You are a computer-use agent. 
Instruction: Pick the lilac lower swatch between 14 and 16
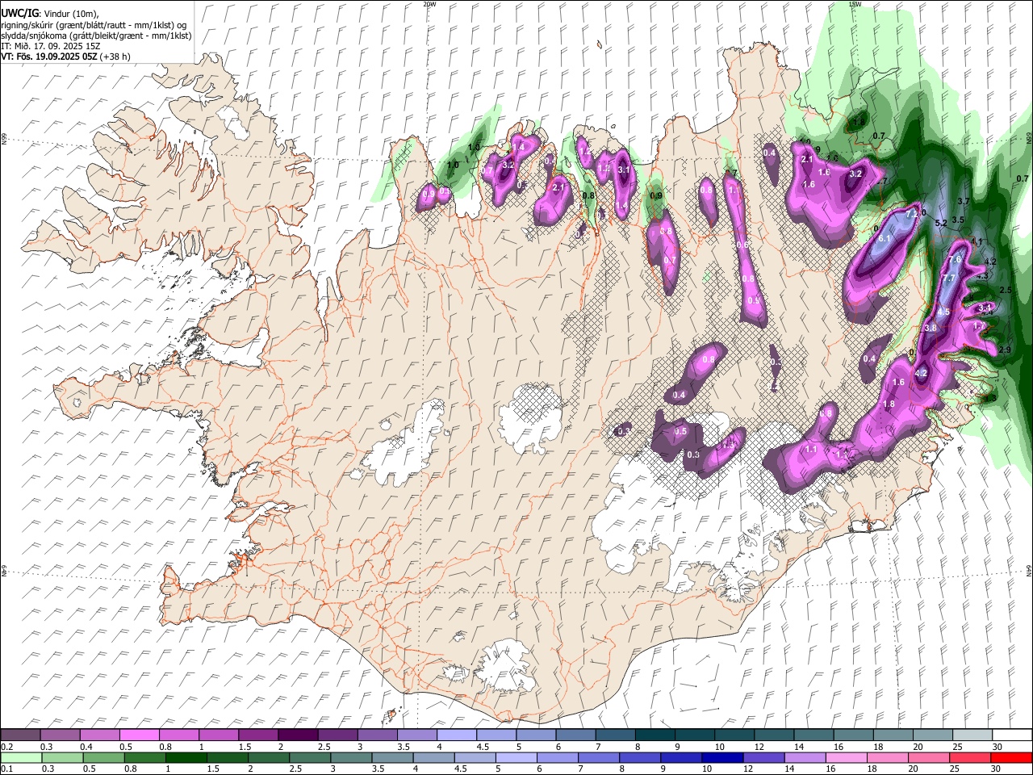[805, 757]
